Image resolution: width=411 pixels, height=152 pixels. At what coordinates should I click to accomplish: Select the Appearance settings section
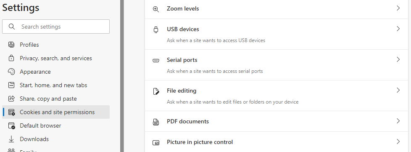(x=56, y=72)
